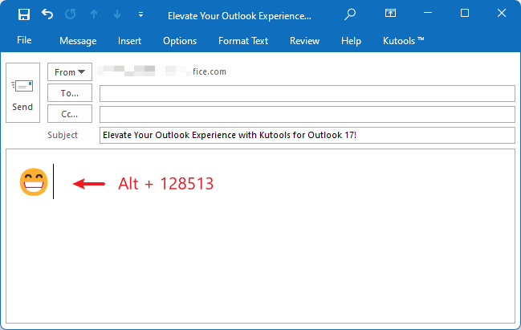The image size is (521, 330).
Task: Click the Cc... button
Action: 70,114
